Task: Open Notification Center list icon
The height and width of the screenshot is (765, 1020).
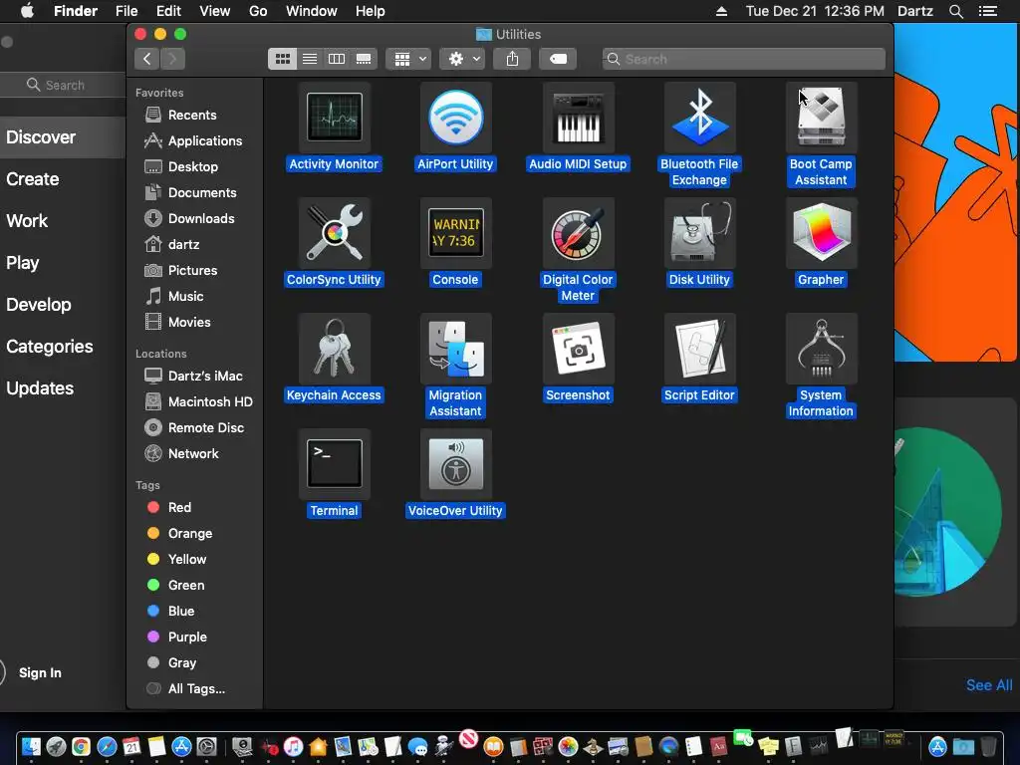Action: 988,11
